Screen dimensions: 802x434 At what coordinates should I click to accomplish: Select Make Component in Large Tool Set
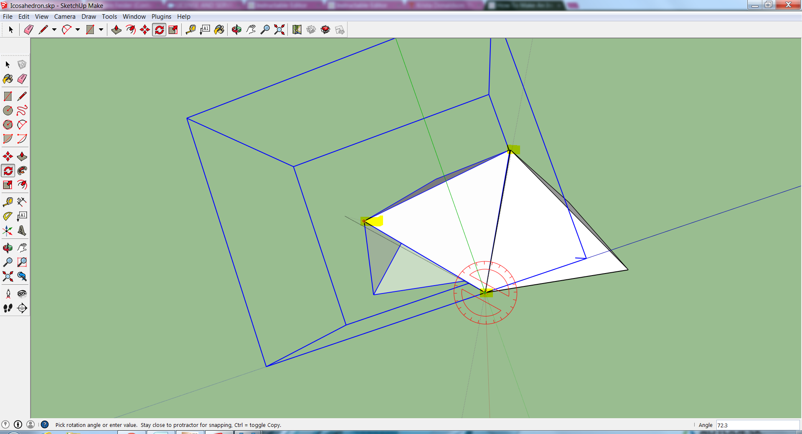click(22, 65)
